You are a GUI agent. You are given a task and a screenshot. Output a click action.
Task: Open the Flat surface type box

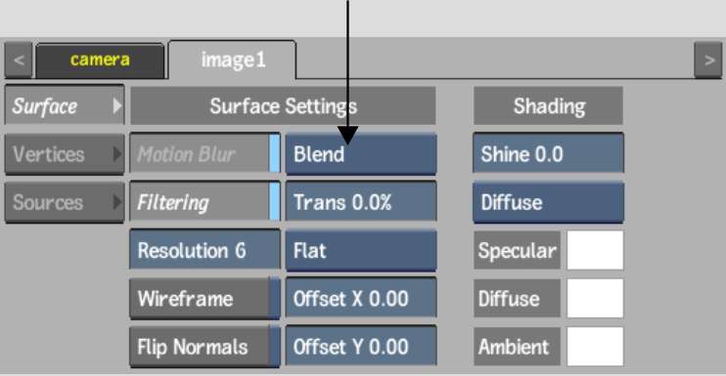click(x=361, y=250)
